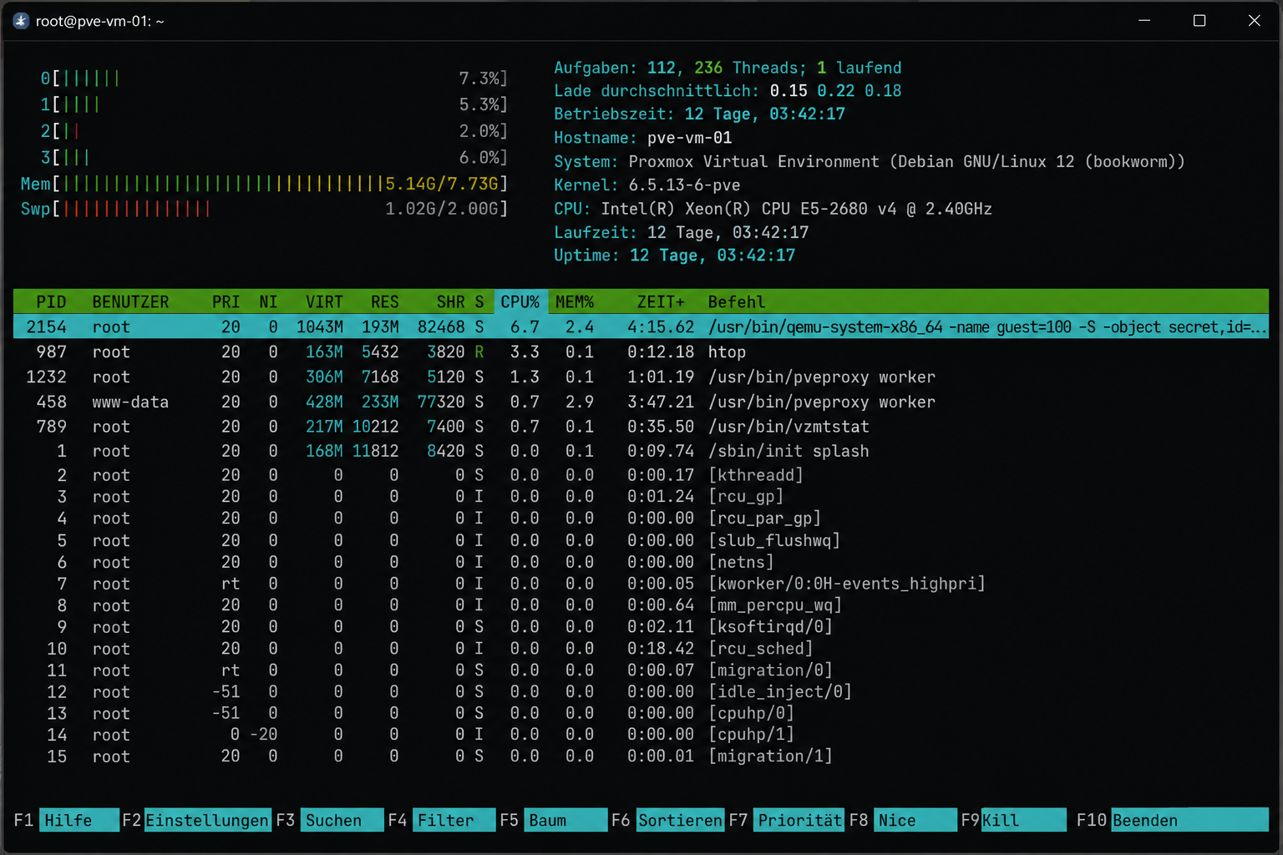Click the CPU 0 usage meter
Screen dimensions: 1283x855
click(x=274, y=78)
